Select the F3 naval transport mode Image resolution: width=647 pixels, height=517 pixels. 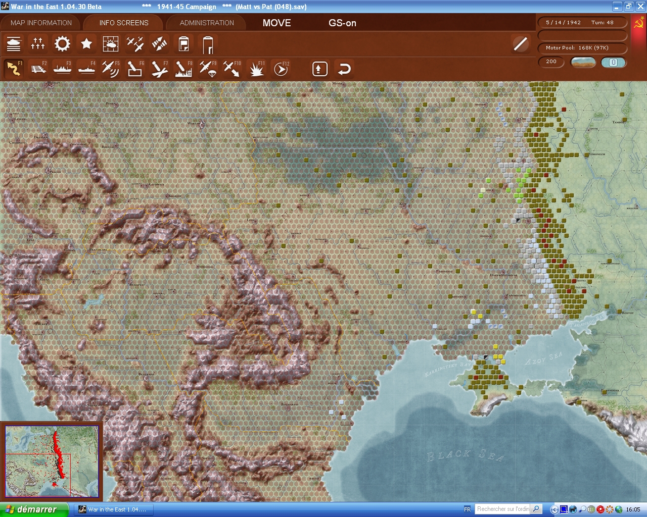[62, 69]
